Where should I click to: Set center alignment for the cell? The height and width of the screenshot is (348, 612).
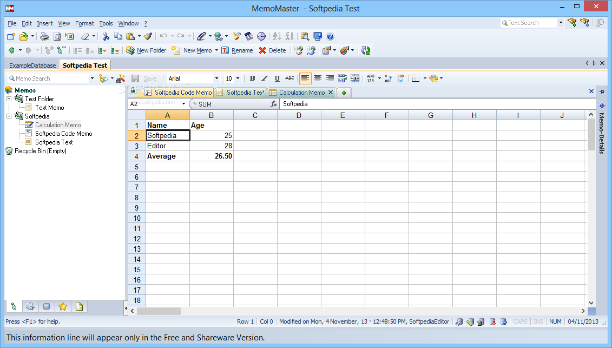(318, 78)
